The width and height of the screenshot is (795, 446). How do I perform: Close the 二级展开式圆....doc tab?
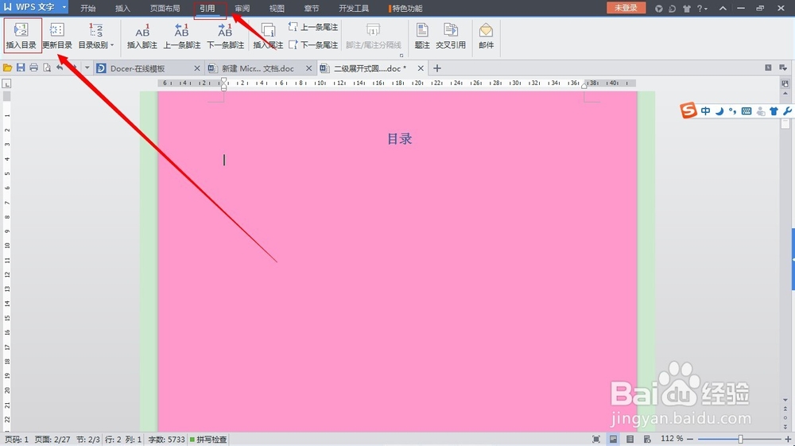tap(421, 68)
